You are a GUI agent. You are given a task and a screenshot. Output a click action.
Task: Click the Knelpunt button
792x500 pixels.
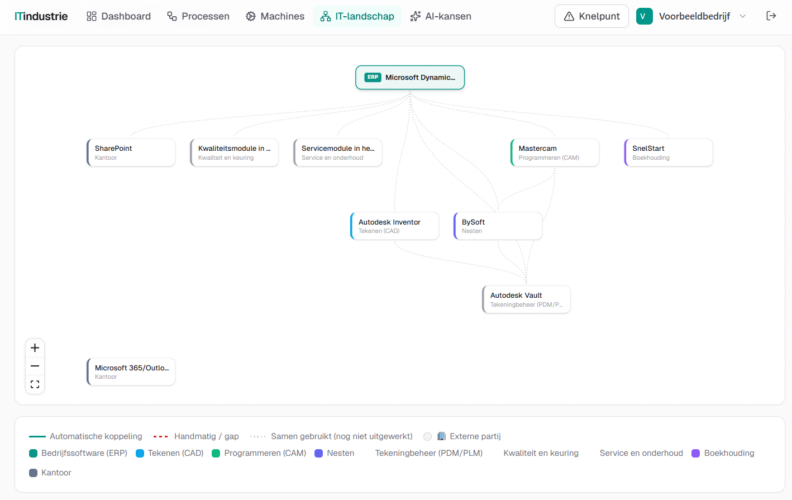coord(591,16)
